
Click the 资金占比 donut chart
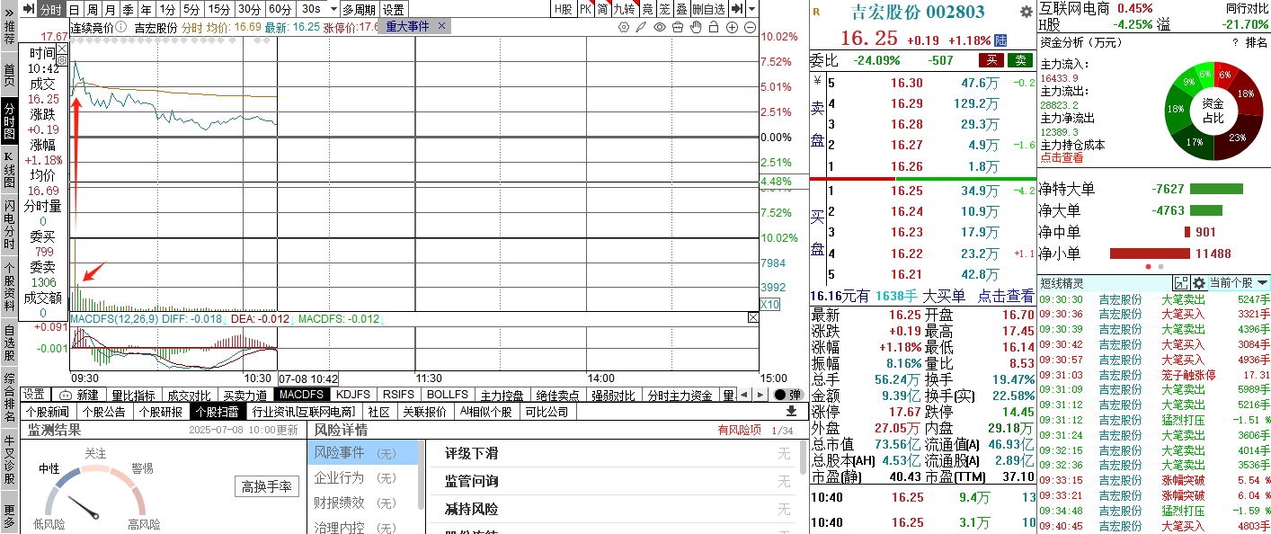click(1213, 111)
